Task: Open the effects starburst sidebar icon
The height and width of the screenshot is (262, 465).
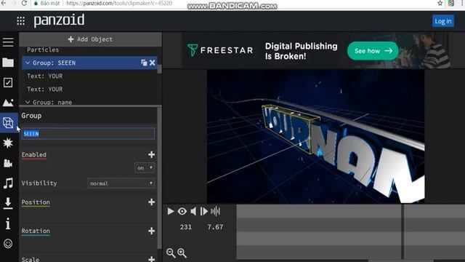Action: point(8,143)
